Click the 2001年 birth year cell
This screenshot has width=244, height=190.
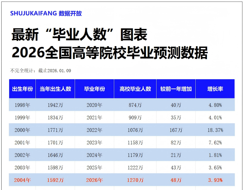(x=22, y=143)
